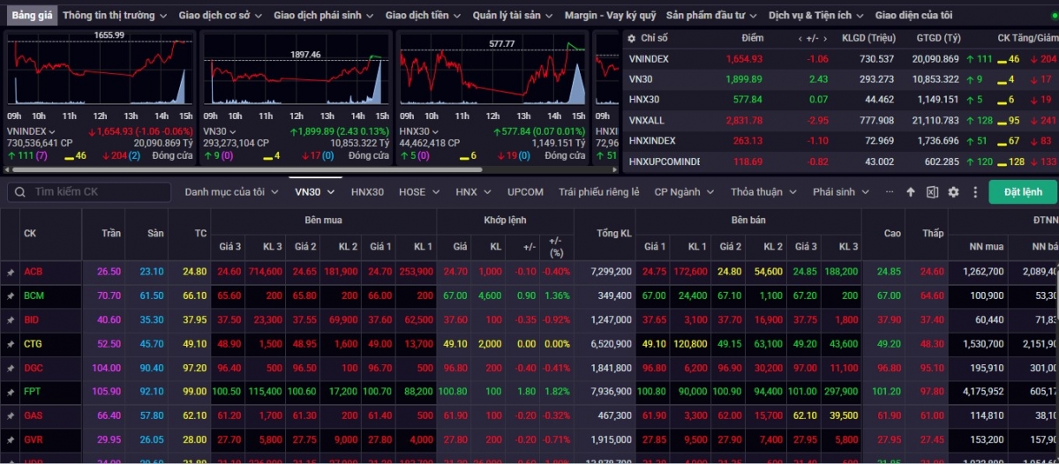Pin the ACB stock row
The height and width of the screenshot is (464, 1059).
[x=11, y=272]
